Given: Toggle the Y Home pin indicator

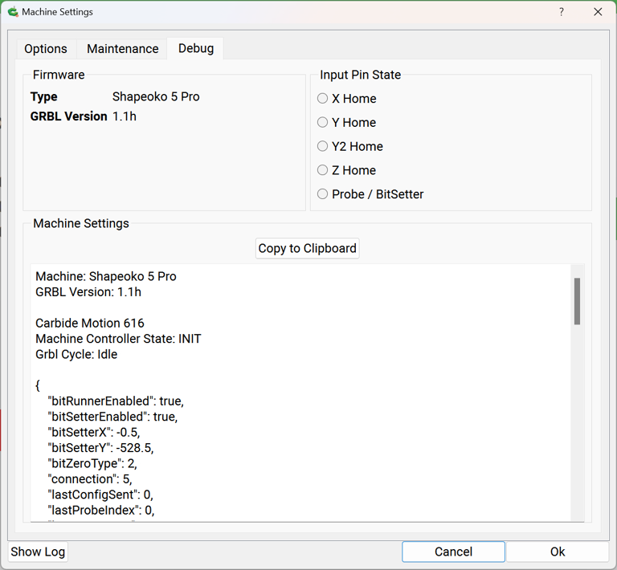Looking at the screenshot, I should pyautogui.click(x=323, y=123).
